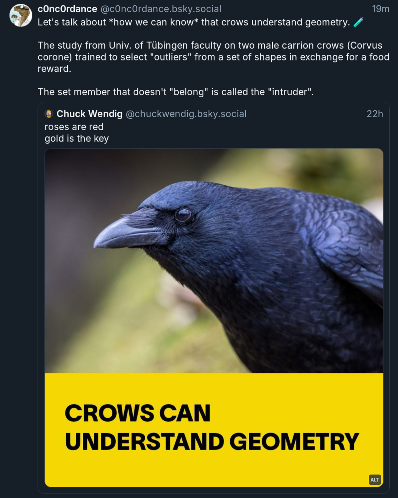The width and height of the screenshot is (398, 498).
Task: Click the paragraph about the Tübingen study
Action: [213, 57]
